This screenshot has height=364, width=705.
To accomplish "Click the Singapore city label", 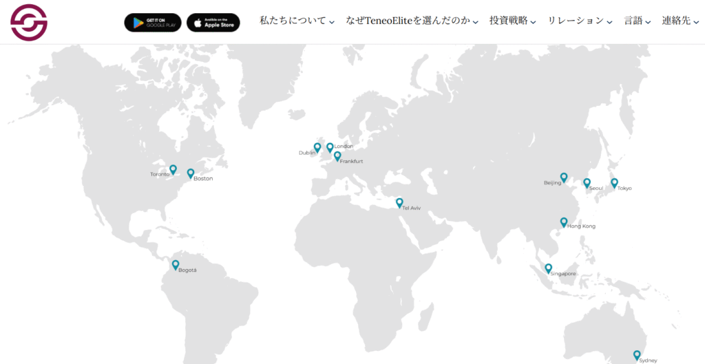I will [x=563, y=274].
